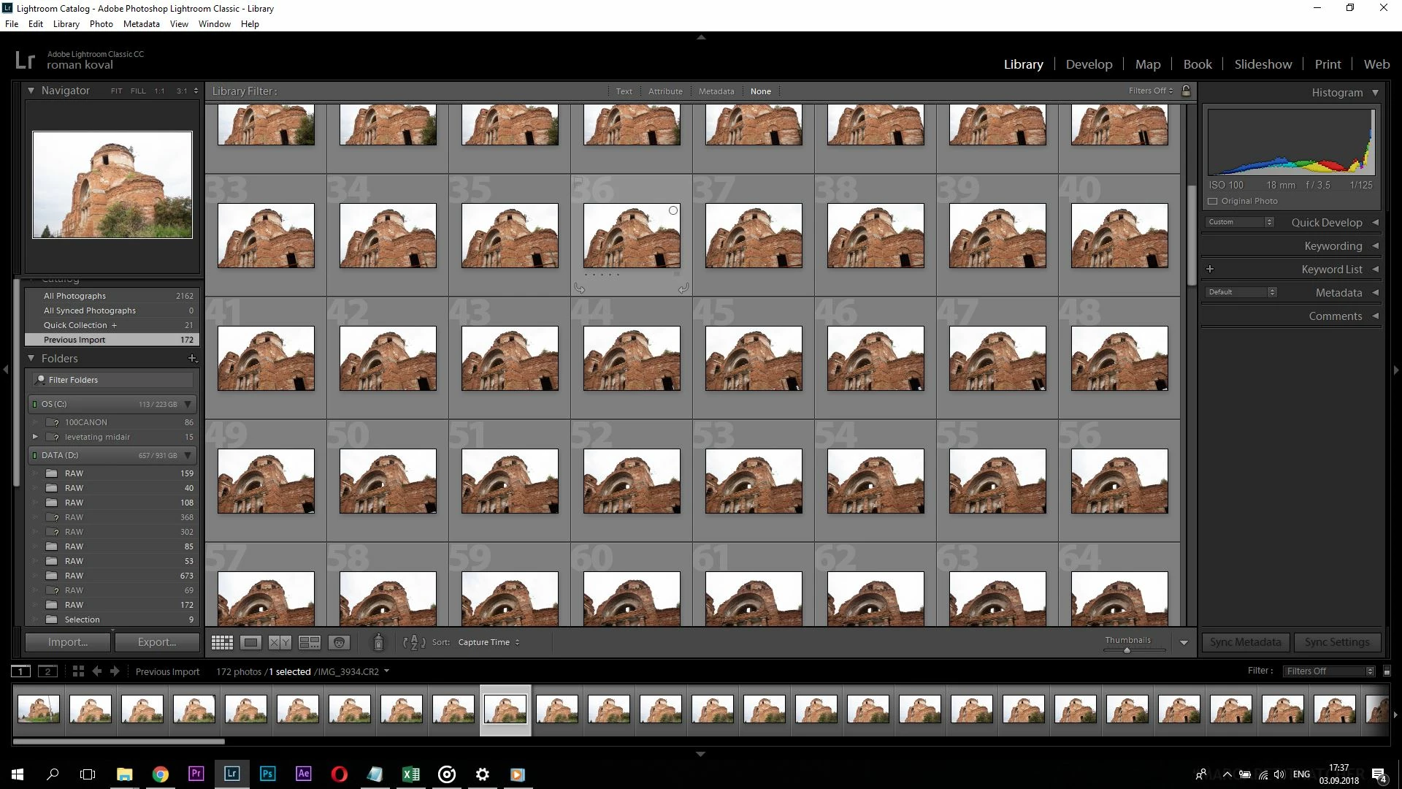Enable the Original Photo checkbox
Screen dimensions: 1402x789
coord(1213,201)
